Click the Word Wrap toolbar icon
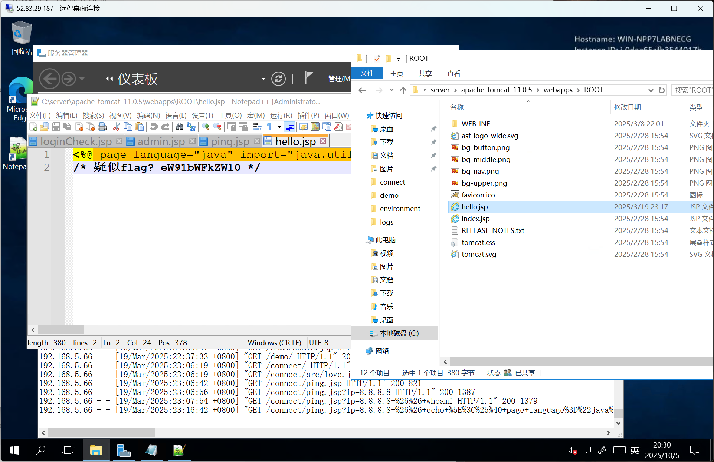 click(258, 127)
